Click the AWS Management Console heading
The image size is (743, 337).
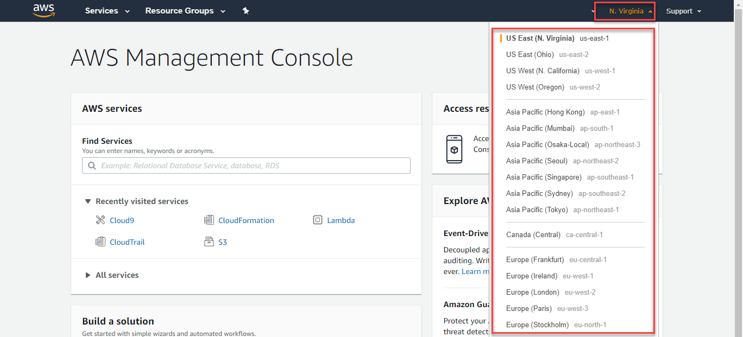212,58
